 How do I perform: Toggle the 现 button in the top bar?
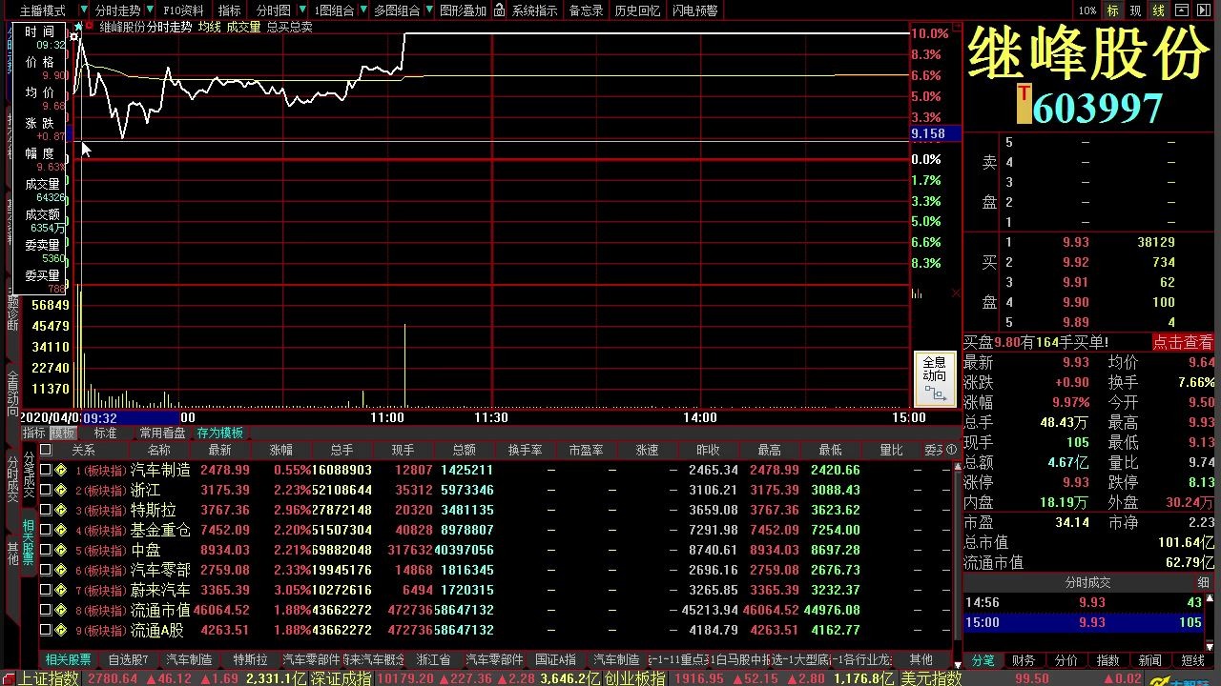pyautogui.click(x=1135, y=10)
